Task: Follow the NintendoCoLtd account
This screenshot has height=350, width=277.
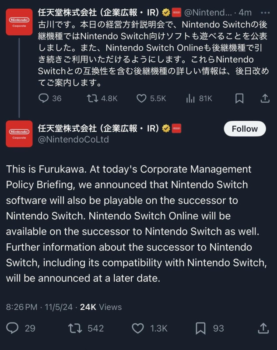Action: click(245, 129)
